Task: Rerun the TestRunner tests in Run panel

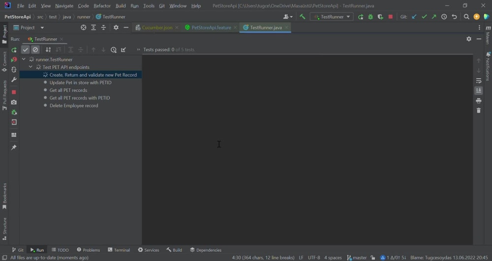Action: pos(14,50)
